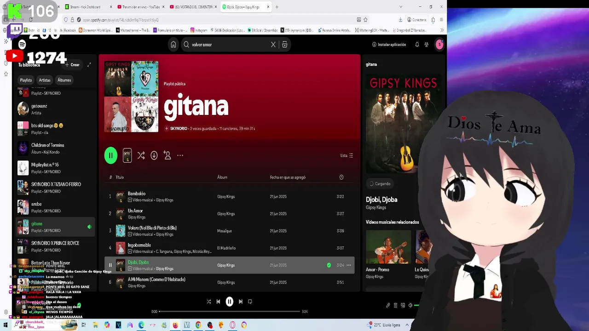589x331 pixels.
Task: Open more options for gitana playlist
Action: [180, 155]
